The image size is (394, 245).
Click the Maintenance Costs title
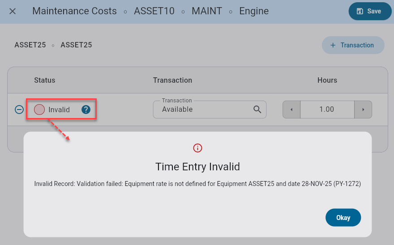tap(75, 11)
